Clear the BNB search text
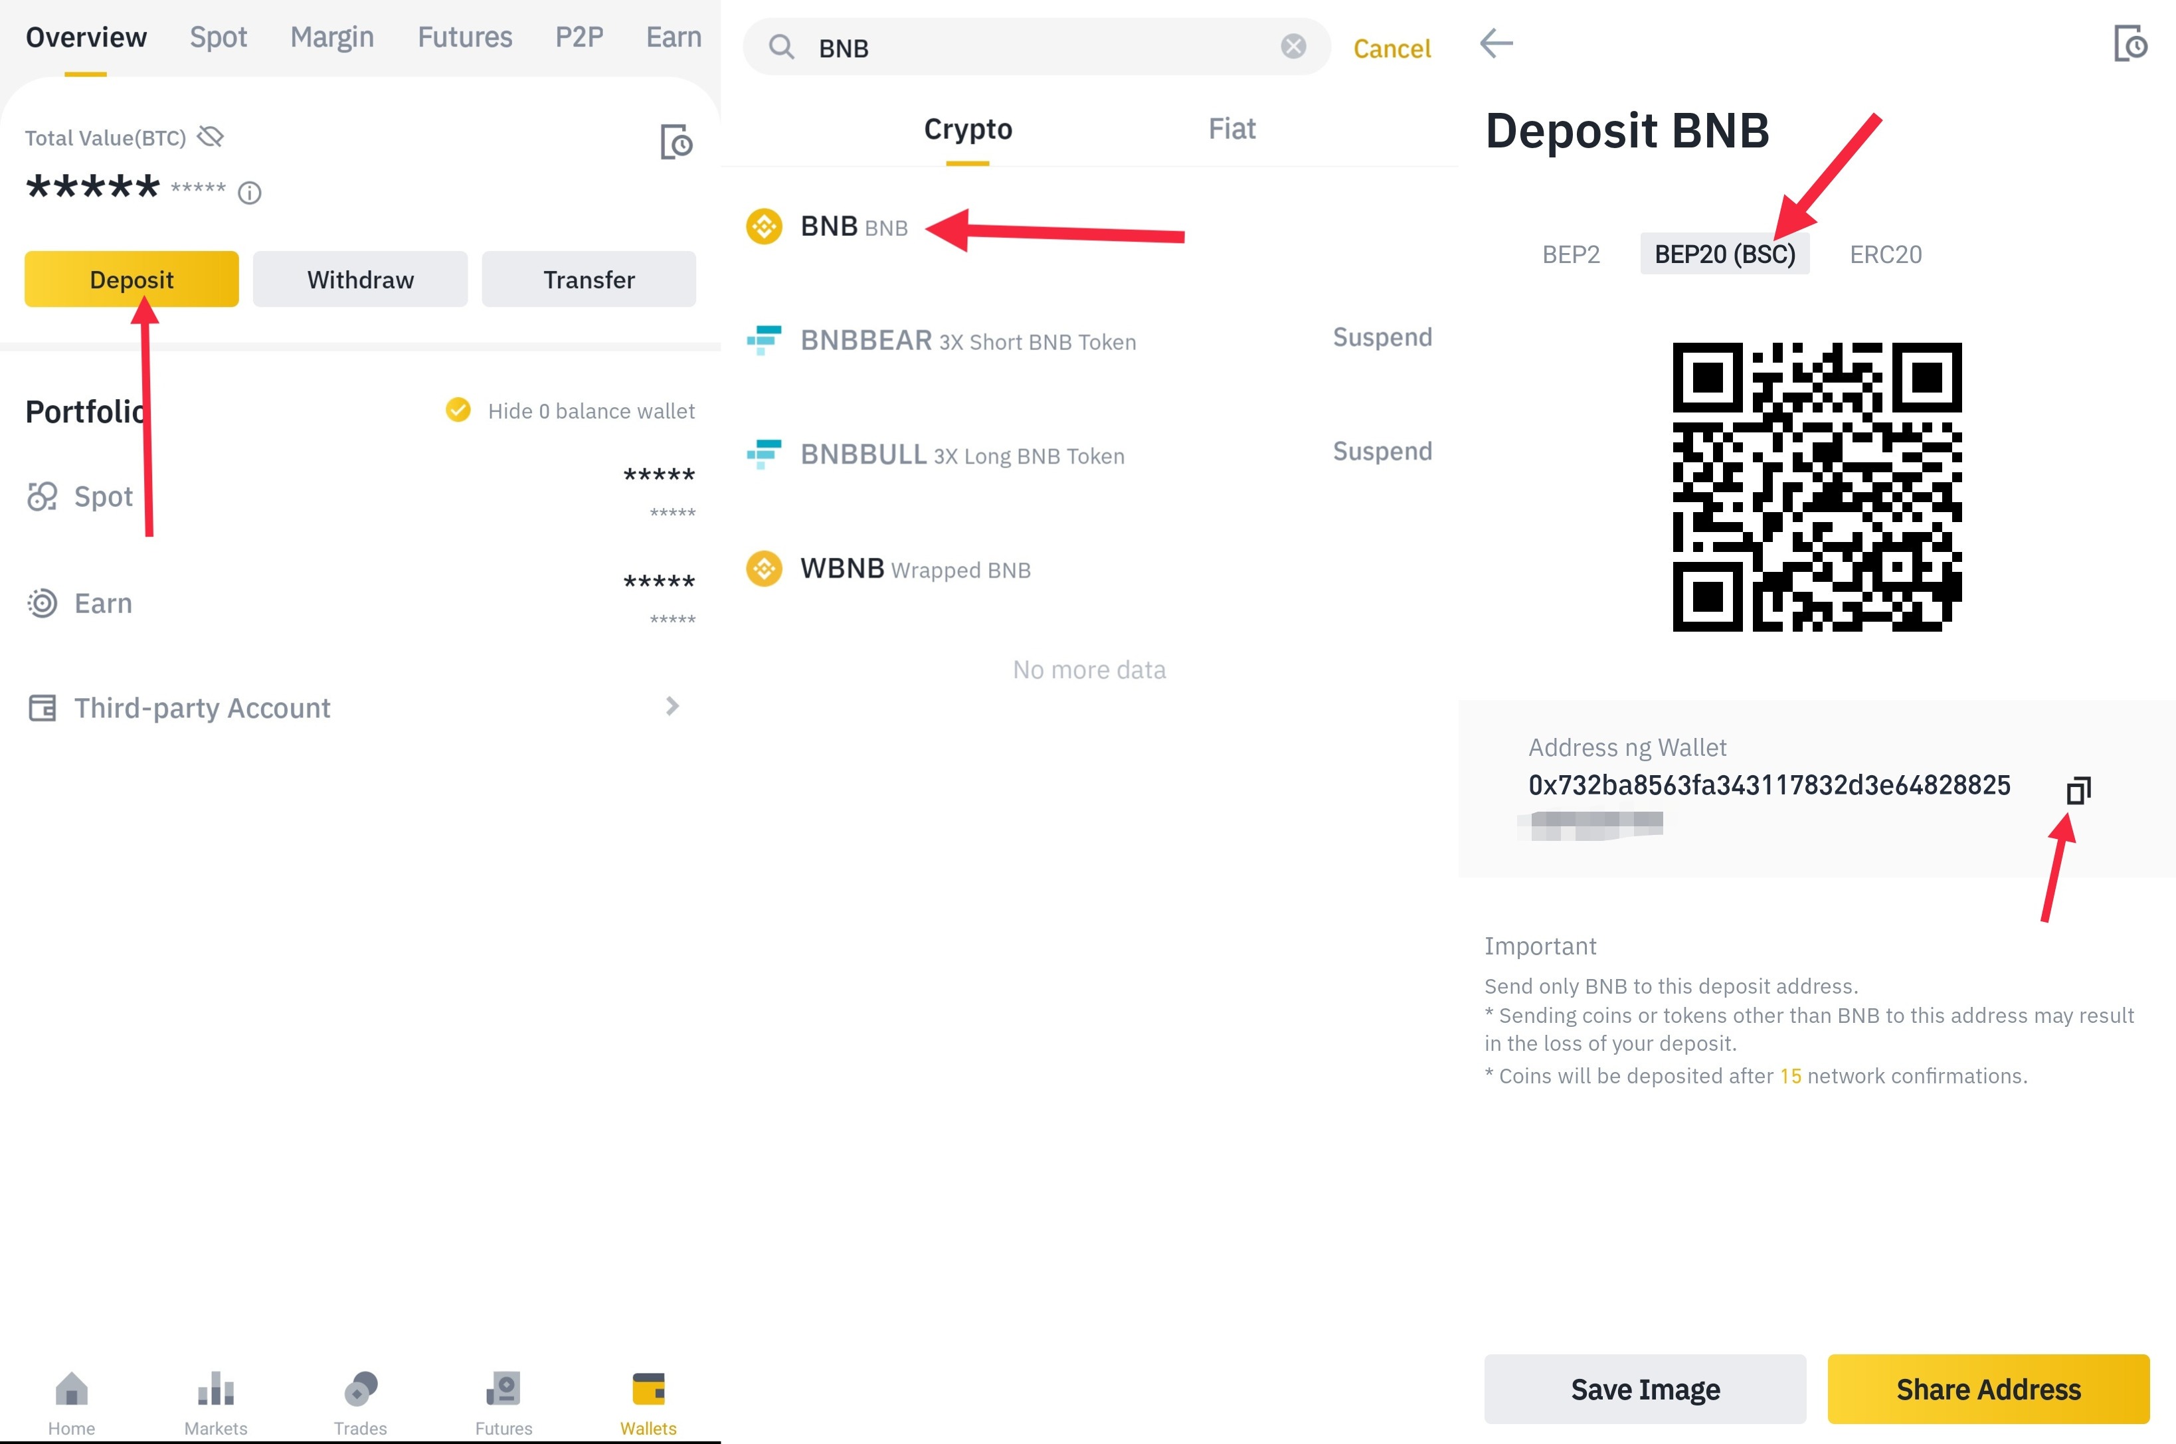The image size is (2176, 1444). coord(1293,47)
